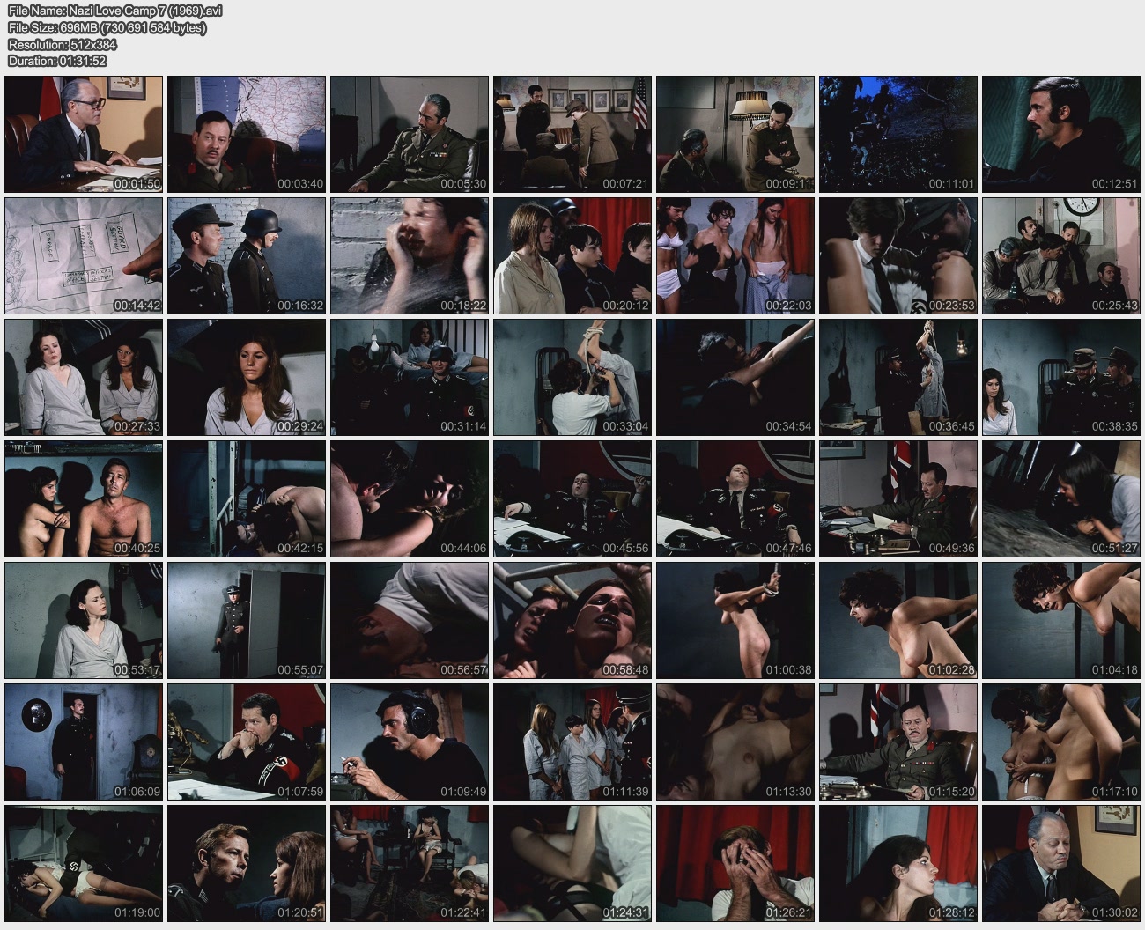Click the frame with American flag at 00:07:21
The image size is (1145, 930).
coord(572,134)
